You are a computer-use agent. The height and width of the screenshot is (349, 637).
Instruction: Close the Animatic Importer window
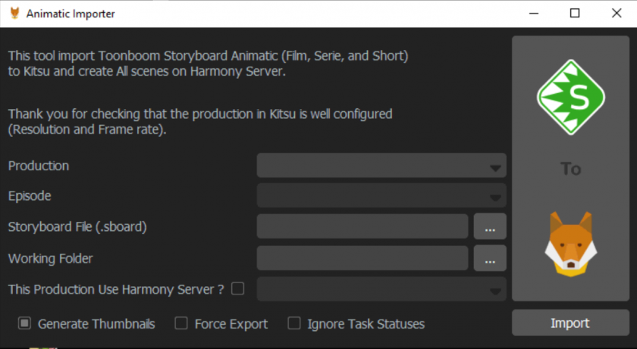click(x=617, y=14)
